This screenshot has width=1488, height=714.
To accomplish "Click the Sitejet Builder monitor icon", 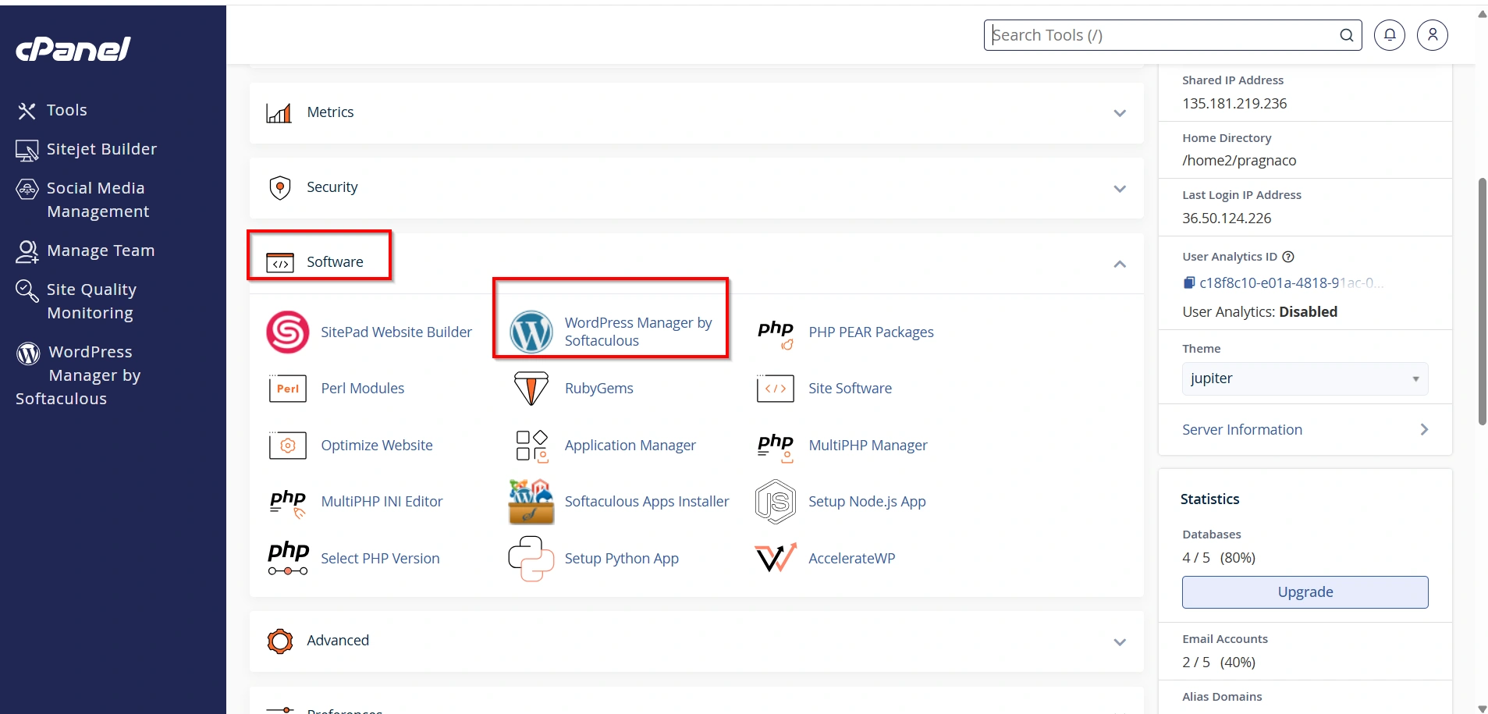I will (27, 150).
